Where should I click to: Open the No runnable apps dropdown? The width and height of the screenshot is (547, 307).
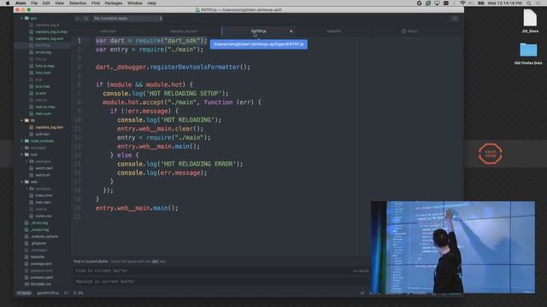pyautogui.click(x=127, y=18)
